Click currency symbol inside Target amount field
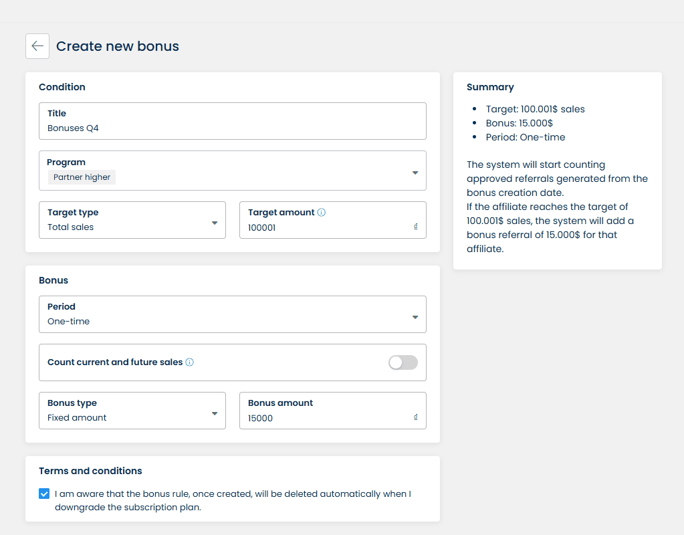 click(x=416, y=227)
